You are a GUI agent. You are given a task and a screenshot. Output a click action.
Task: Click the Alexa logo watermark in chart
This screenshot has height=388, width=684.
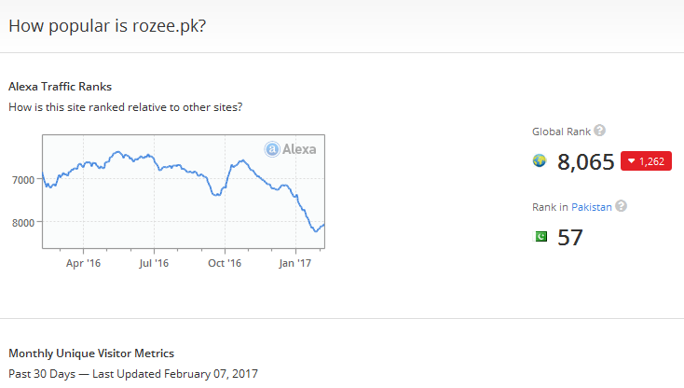[x=290, y=149]
